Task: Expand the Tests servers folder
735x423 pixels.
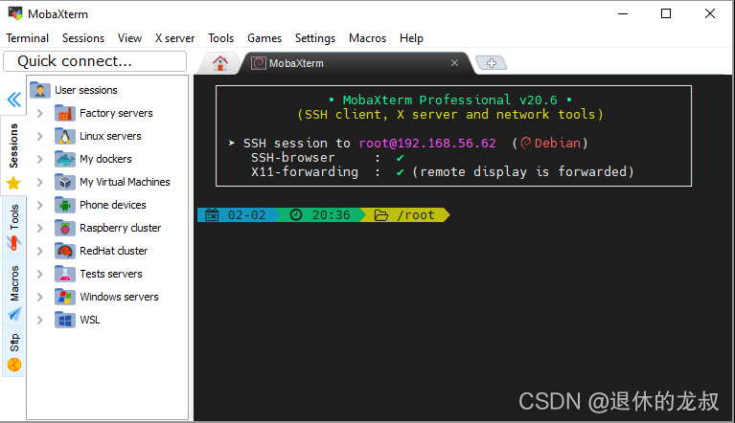Action: [x=40, y=274]
